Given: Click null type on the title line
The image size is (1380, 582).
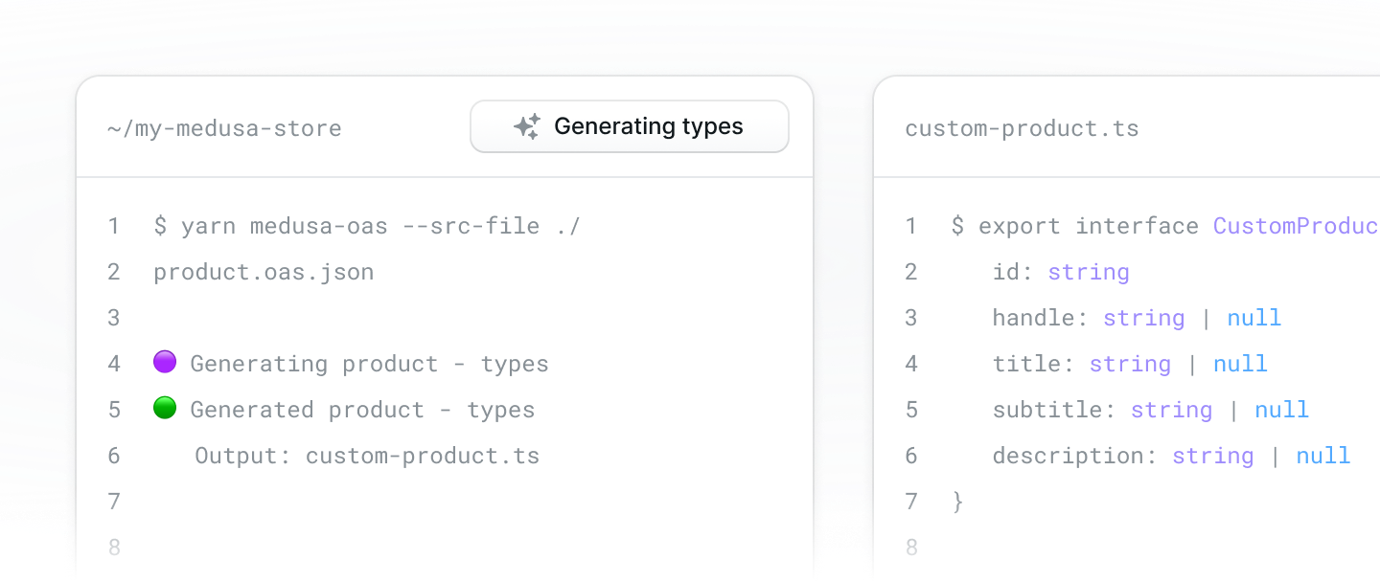Looking at the screenshot, I should [1240, 364].
